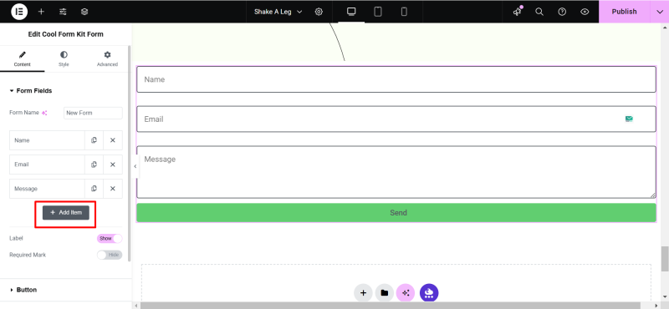Collapse the Form Fields section
Screen dimensions: 669x309
click(x=31, y=91)
